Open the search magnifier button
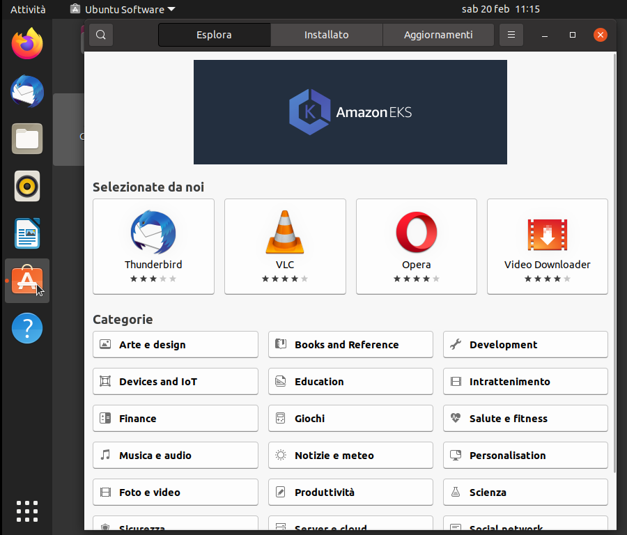Screen dimensions: 627x535 click(101, 35)
